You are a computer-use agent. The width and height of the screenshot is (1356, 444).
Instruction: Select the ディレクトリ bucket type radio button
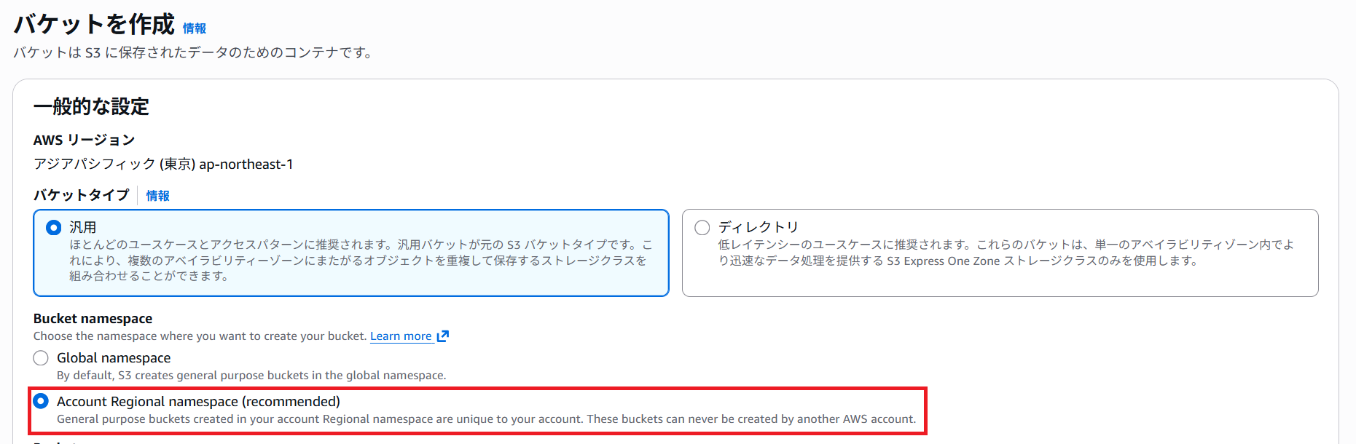[x=702, y=228]
